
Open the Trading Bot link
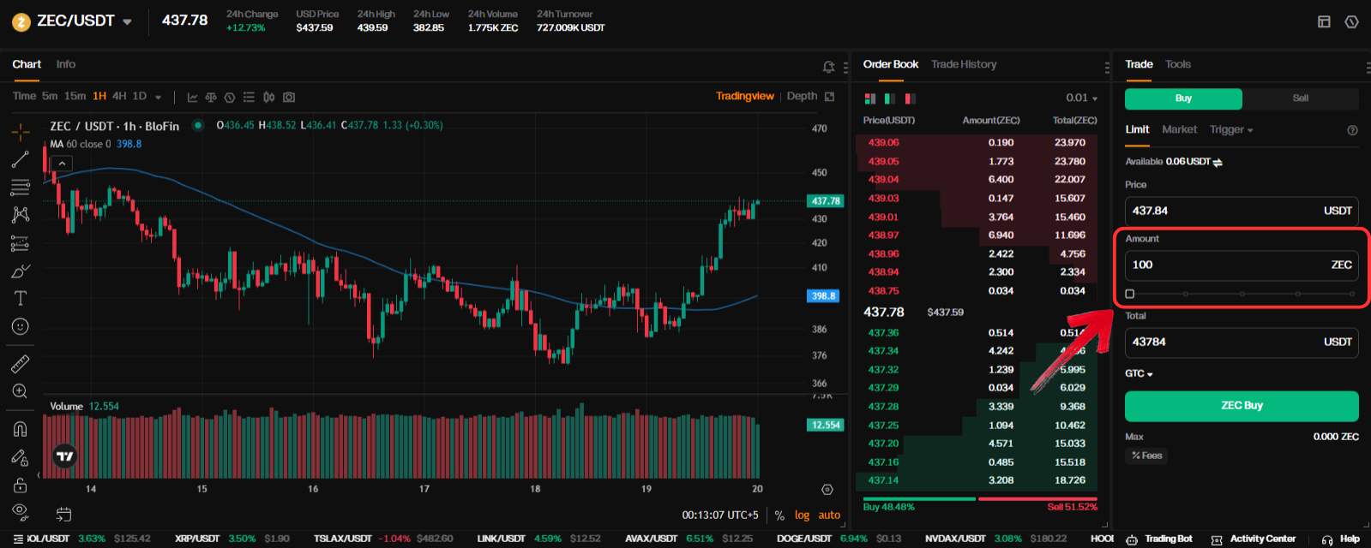[x=1158, y=539]
